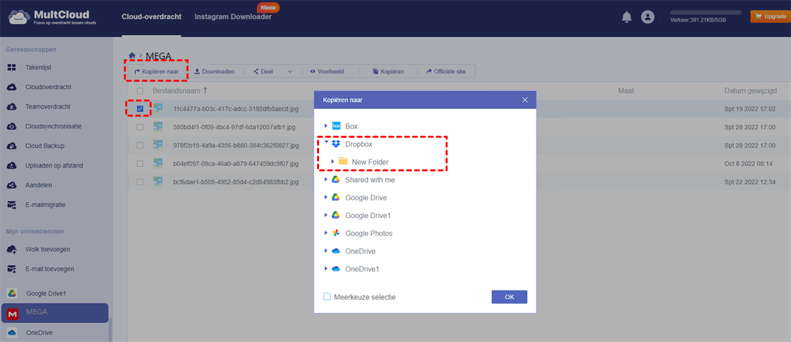Click the Wolk toevoegen icon

pos(12,250)
